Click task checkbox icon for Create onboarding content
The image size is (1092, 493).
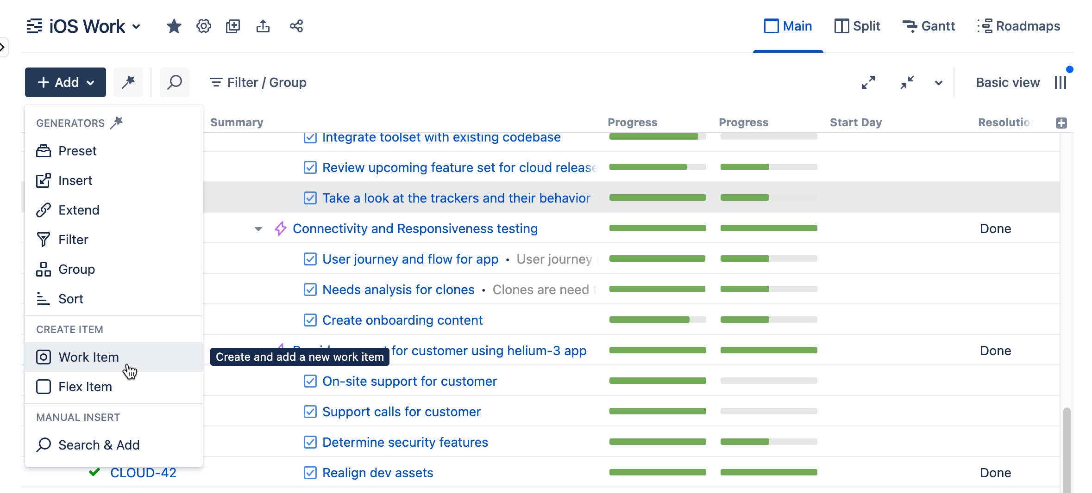310,320
